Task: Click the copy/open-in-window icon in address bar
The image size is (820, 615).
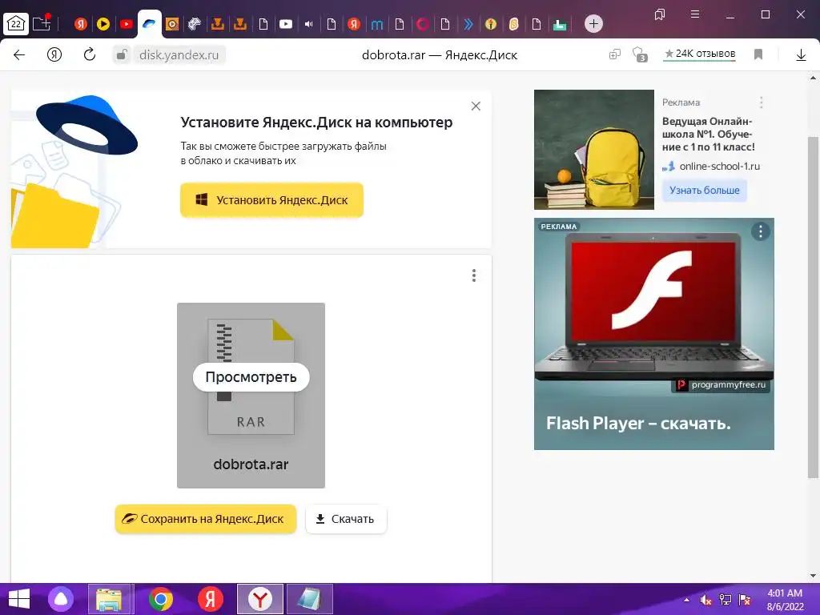Action: 614,54
